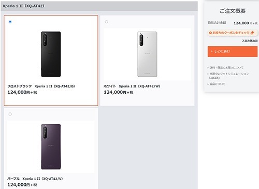
Task: Click the フロストブラック XQ-AT42/B product name
Action: pyautogui.click(x=41, y=86)
